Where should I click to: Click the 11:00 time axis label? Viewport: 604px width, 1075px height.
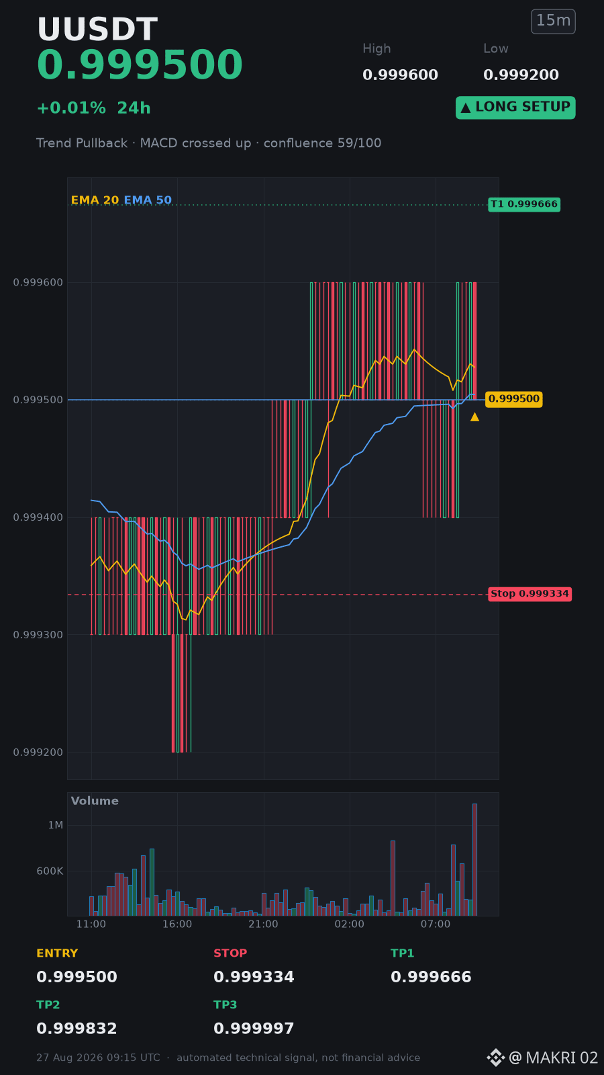[x=91, y=924]
